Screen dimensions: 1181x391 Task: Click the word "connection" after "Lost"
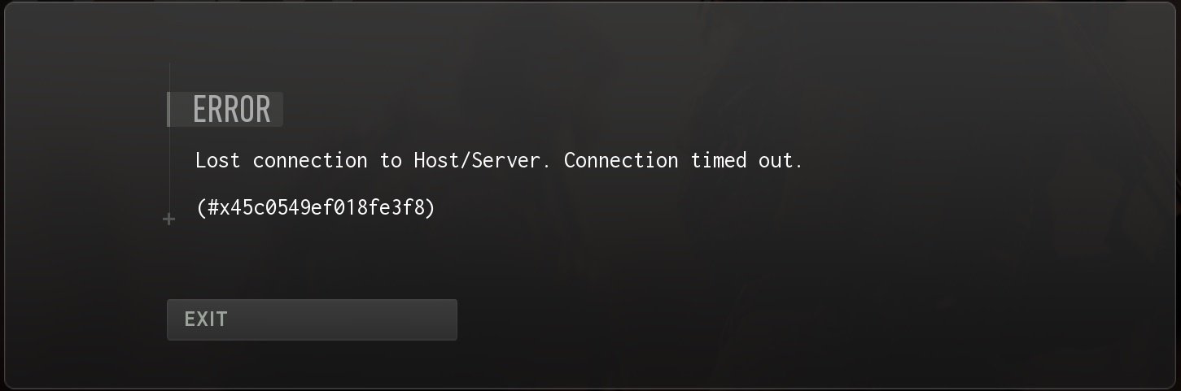pos(310,161)
